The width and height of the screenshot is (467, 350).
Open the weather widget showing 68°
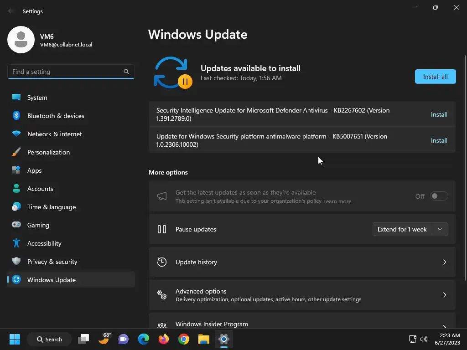point(104,339)
